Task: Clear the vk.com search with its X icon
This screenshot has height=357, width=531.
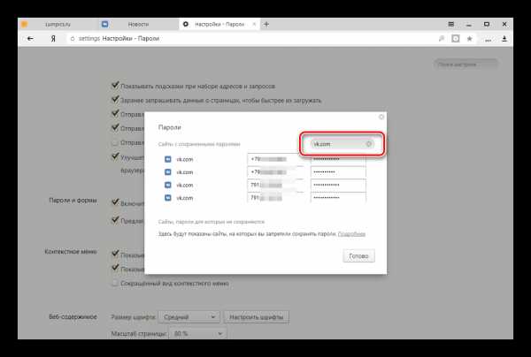Action: point(369,144)
